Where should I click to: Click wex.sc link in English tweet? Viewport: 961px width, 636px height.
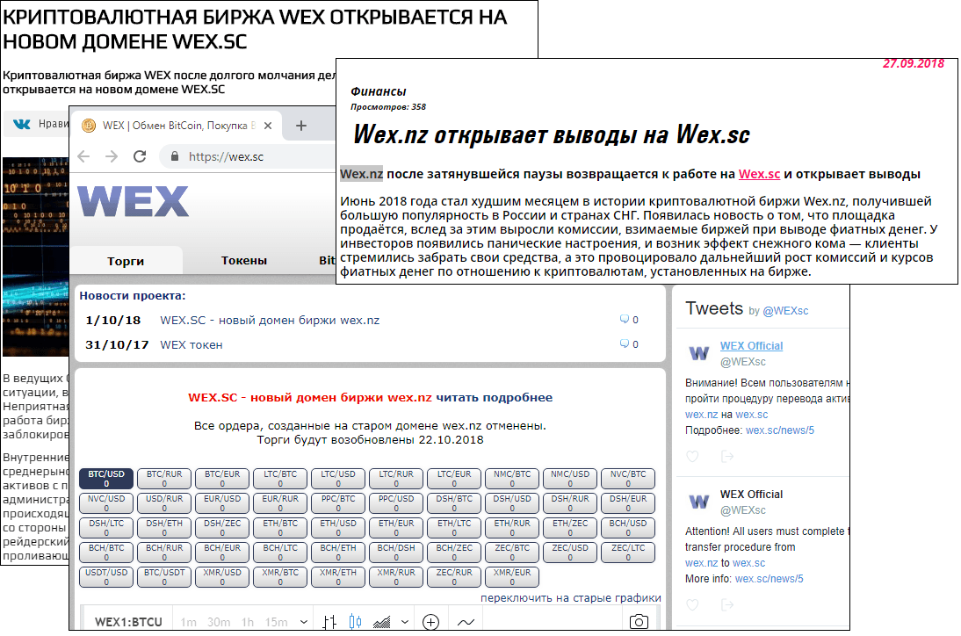point(748,562)
